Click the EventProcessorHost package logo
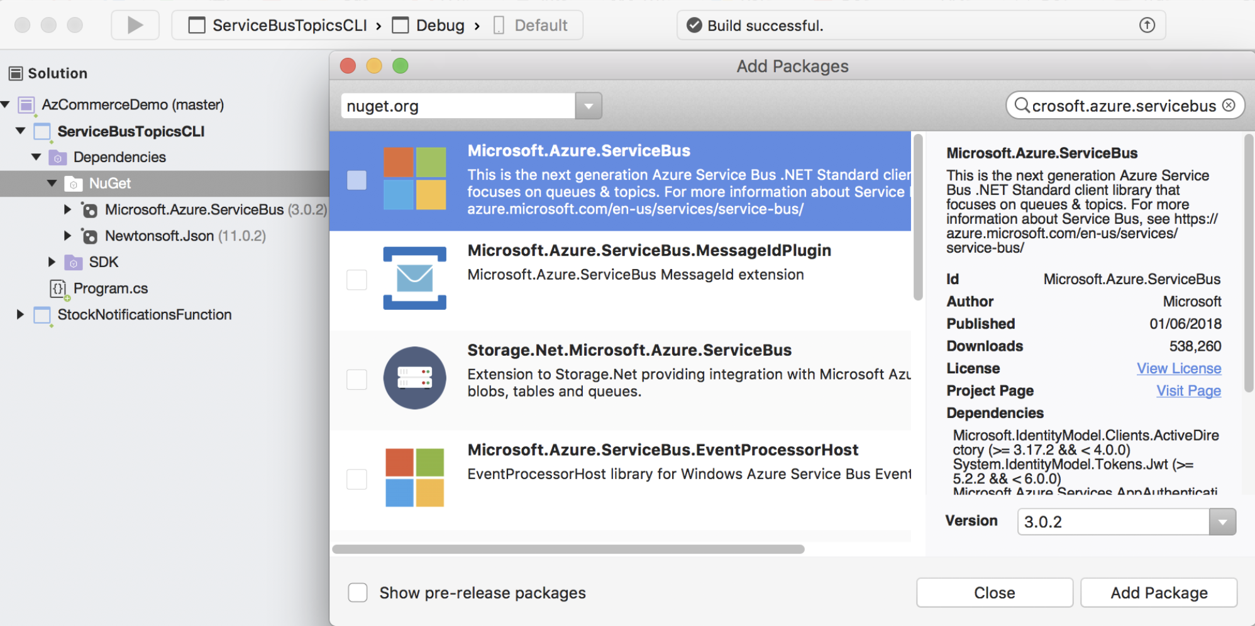Screen dimensions: 1255x626 [x=414, y=478]
